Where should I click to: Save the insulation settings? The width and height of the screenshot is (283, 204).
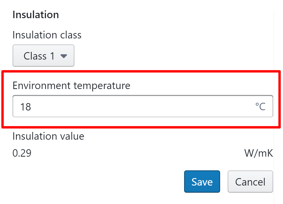pyautogui.click(x=202, y=182)
